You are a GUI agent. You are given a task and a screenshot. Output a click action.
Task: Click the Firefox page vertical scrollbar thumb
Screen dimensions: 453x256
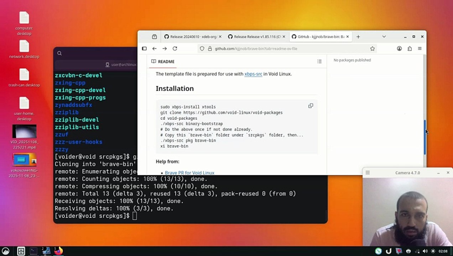point(425,137)
